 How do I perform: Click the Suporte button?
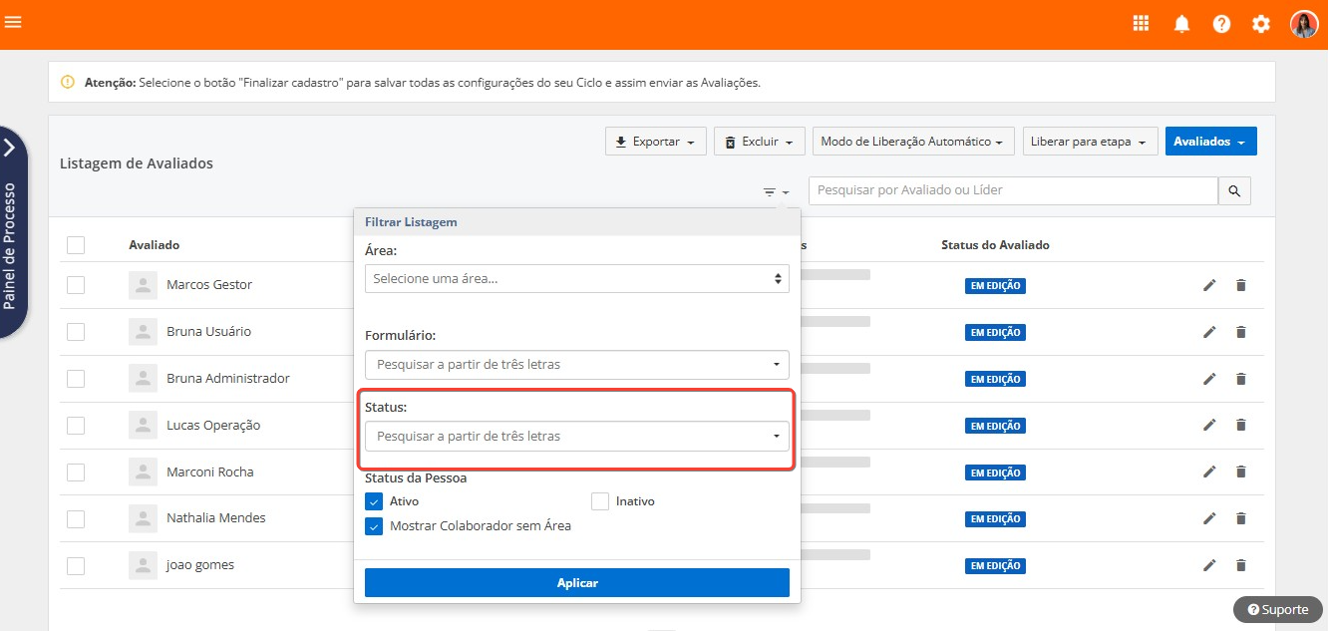(x=1277, y=610)
